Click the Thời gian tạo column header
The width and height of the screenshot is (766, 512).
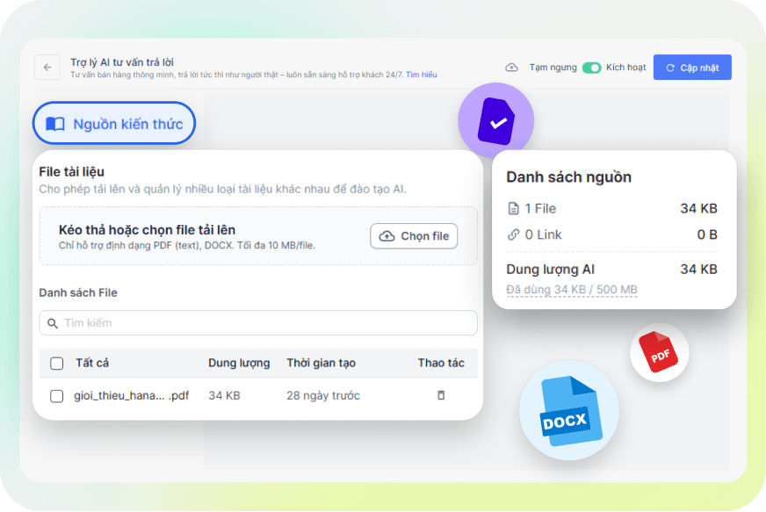(321, 363)
